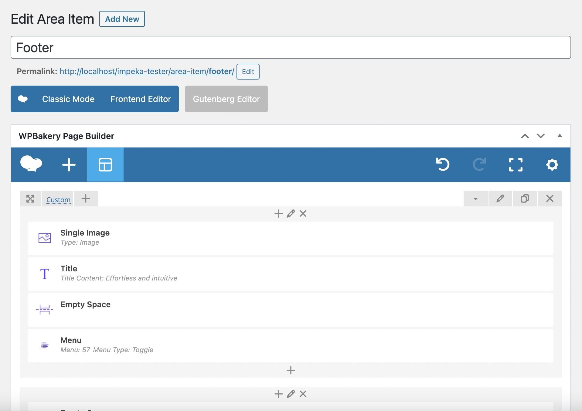This screenshot has width=582, height=411.
Task: Add a new element with toolbar plus icon
Action: tap(69, 165)
